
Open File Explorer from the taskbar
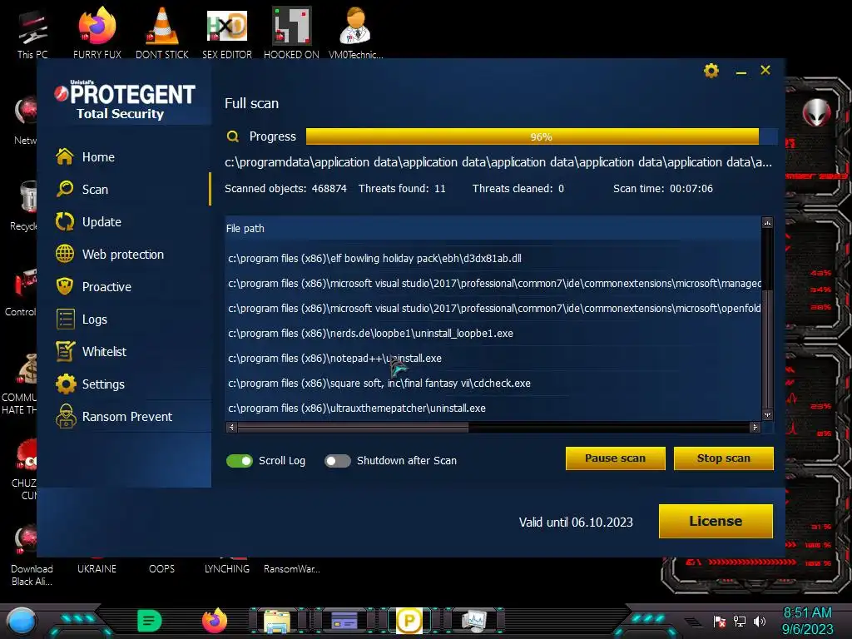click(x=277, y=621)
